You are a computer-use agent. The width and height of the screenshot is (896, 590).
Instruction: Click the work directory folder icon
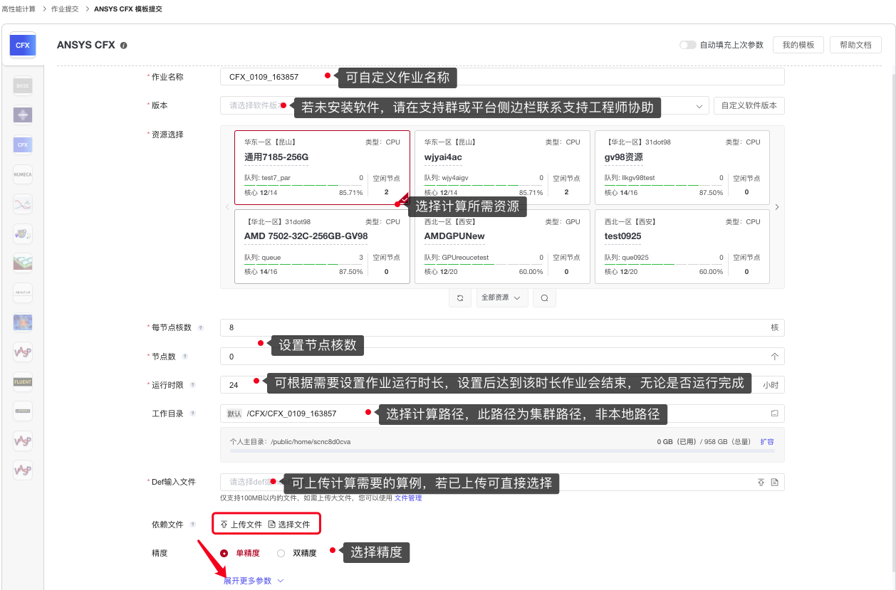tap(774, 413)
